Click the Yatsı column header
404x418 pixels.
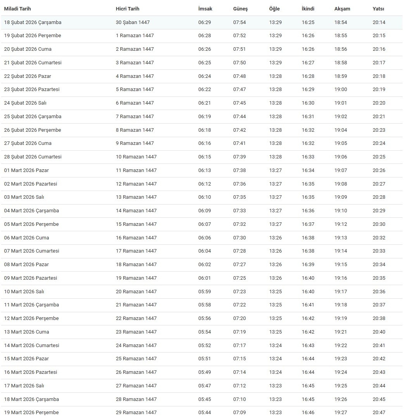[379, 9]
